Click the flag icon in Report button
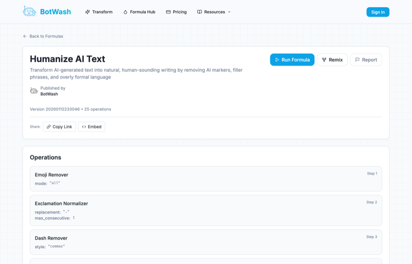The height and width of the screenshot is (264, 412). [x=357, y=60]
